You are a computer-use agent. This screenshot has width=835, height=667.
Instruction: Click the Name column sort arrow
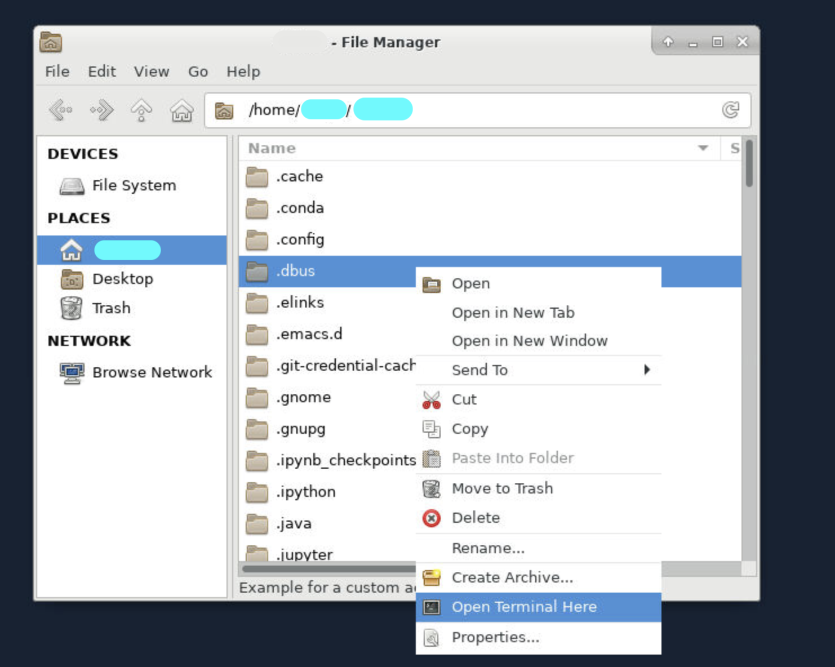click(x=703, y=148)
